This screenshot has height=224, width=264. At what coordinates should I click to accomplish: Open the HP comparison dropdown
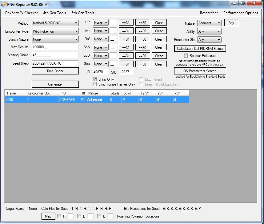coord(101,22)
